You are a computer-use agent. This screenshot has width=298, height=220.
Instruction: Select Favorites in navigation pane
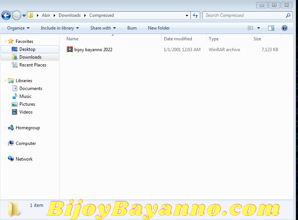point(24,41)
